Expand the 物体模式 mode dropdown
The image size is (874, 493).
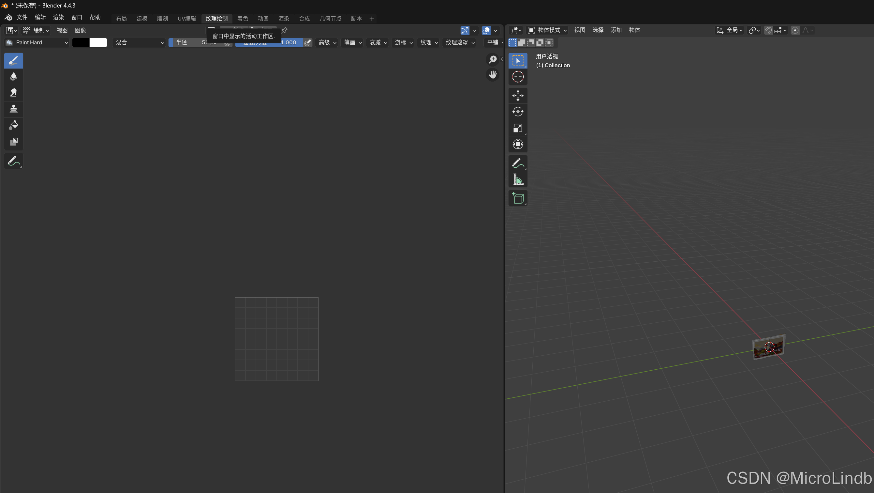548,30
